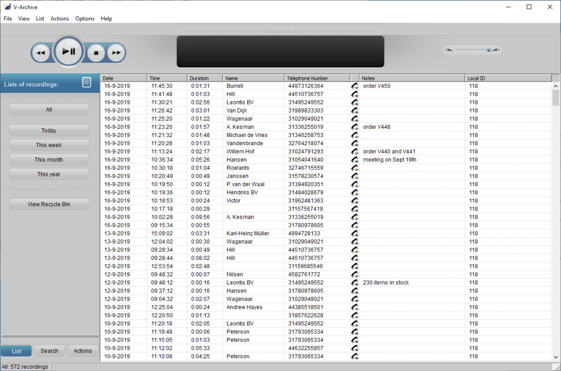Click the scrollbar up arrow in recordings list

[556, 86]
